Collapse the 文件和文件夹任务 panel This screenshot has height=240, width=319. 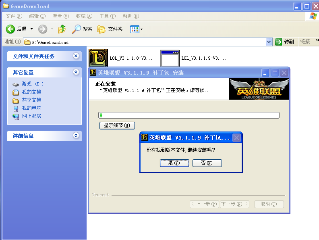tap(76, 56)
